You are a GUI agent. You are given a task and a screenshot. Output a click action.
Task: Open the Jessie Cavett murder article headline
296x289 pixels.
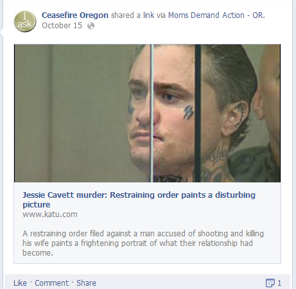coord(139,200)
